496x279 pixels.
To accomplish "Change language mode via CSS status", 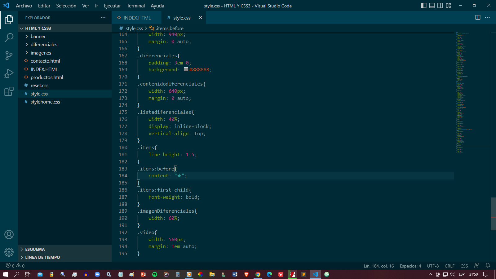I will (x=464, y=266).
